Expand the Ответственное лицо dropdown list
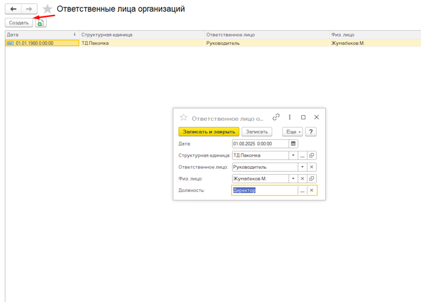 [x=302, y=167]
